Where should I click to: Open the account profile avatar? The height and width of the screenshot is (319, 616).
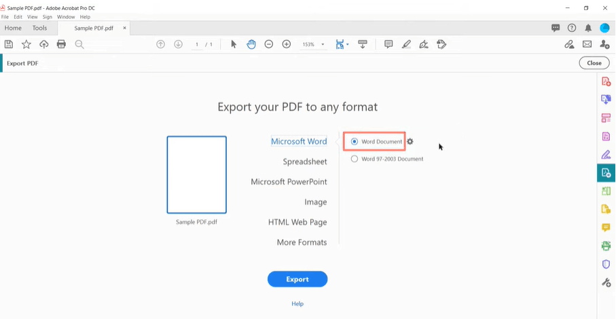tap(604, 28)
